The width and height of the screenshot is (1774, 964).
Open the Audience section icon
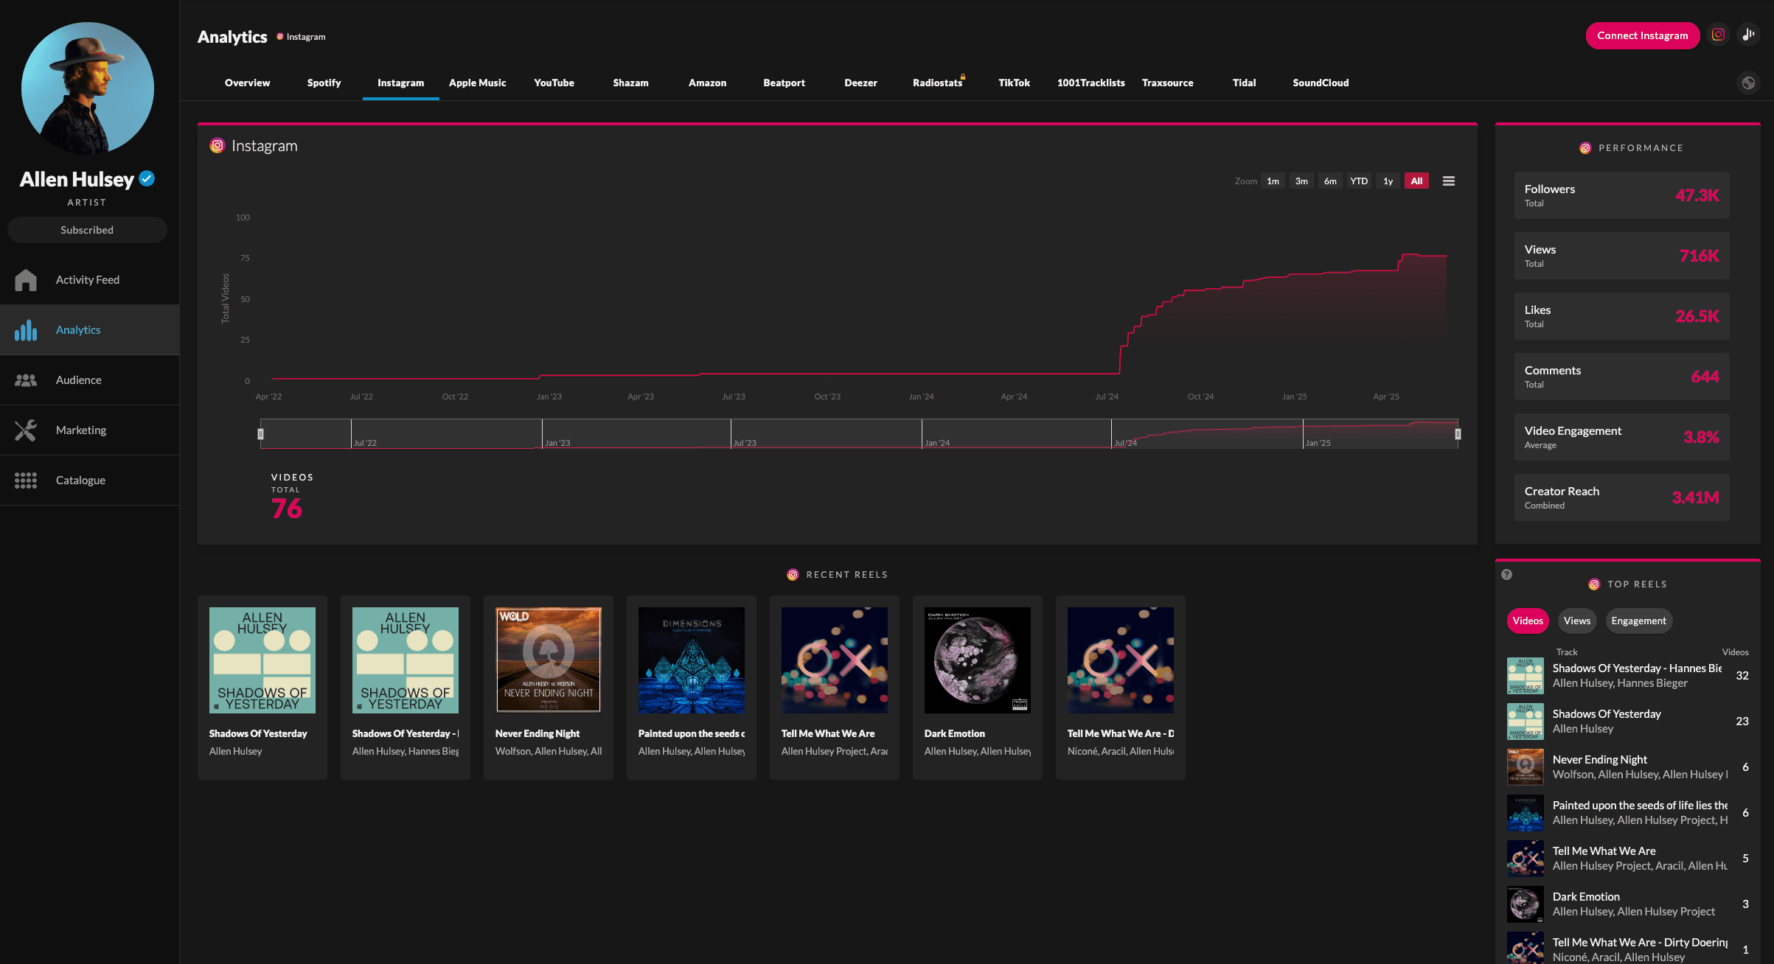coord(26,380)
